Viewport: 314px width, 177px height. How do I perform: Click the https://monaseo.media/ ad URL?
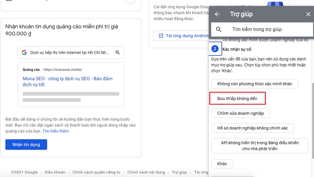click(x=63, y=70)
